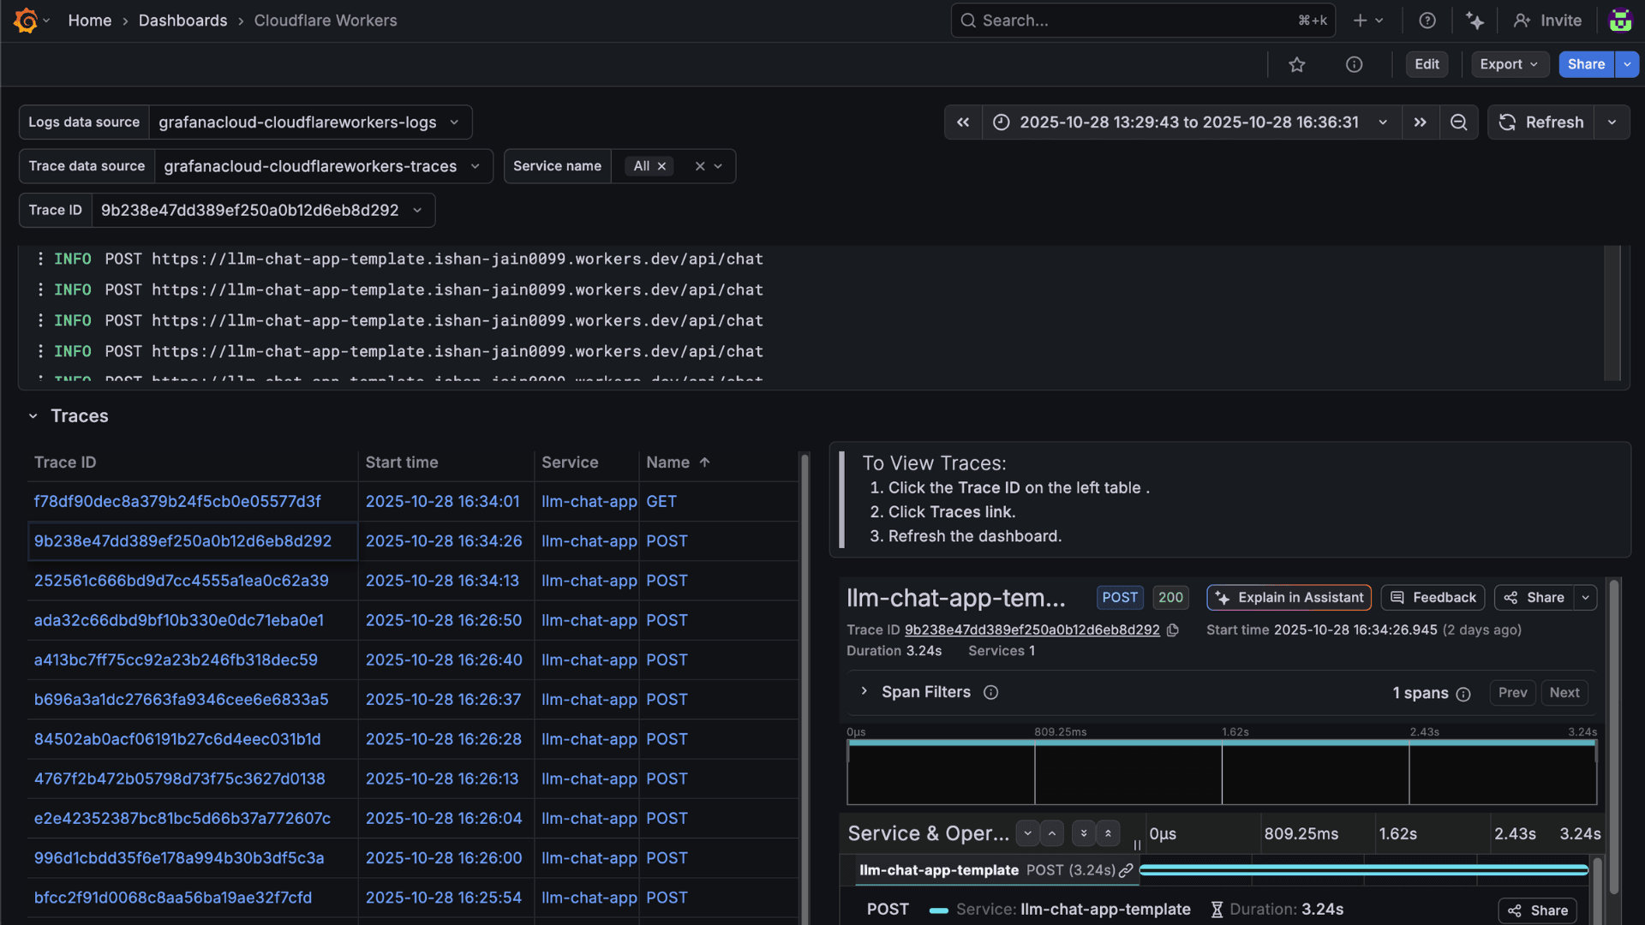
Task: Click the dashboard info icon beside Edit
Action: tap(1354, 64)
